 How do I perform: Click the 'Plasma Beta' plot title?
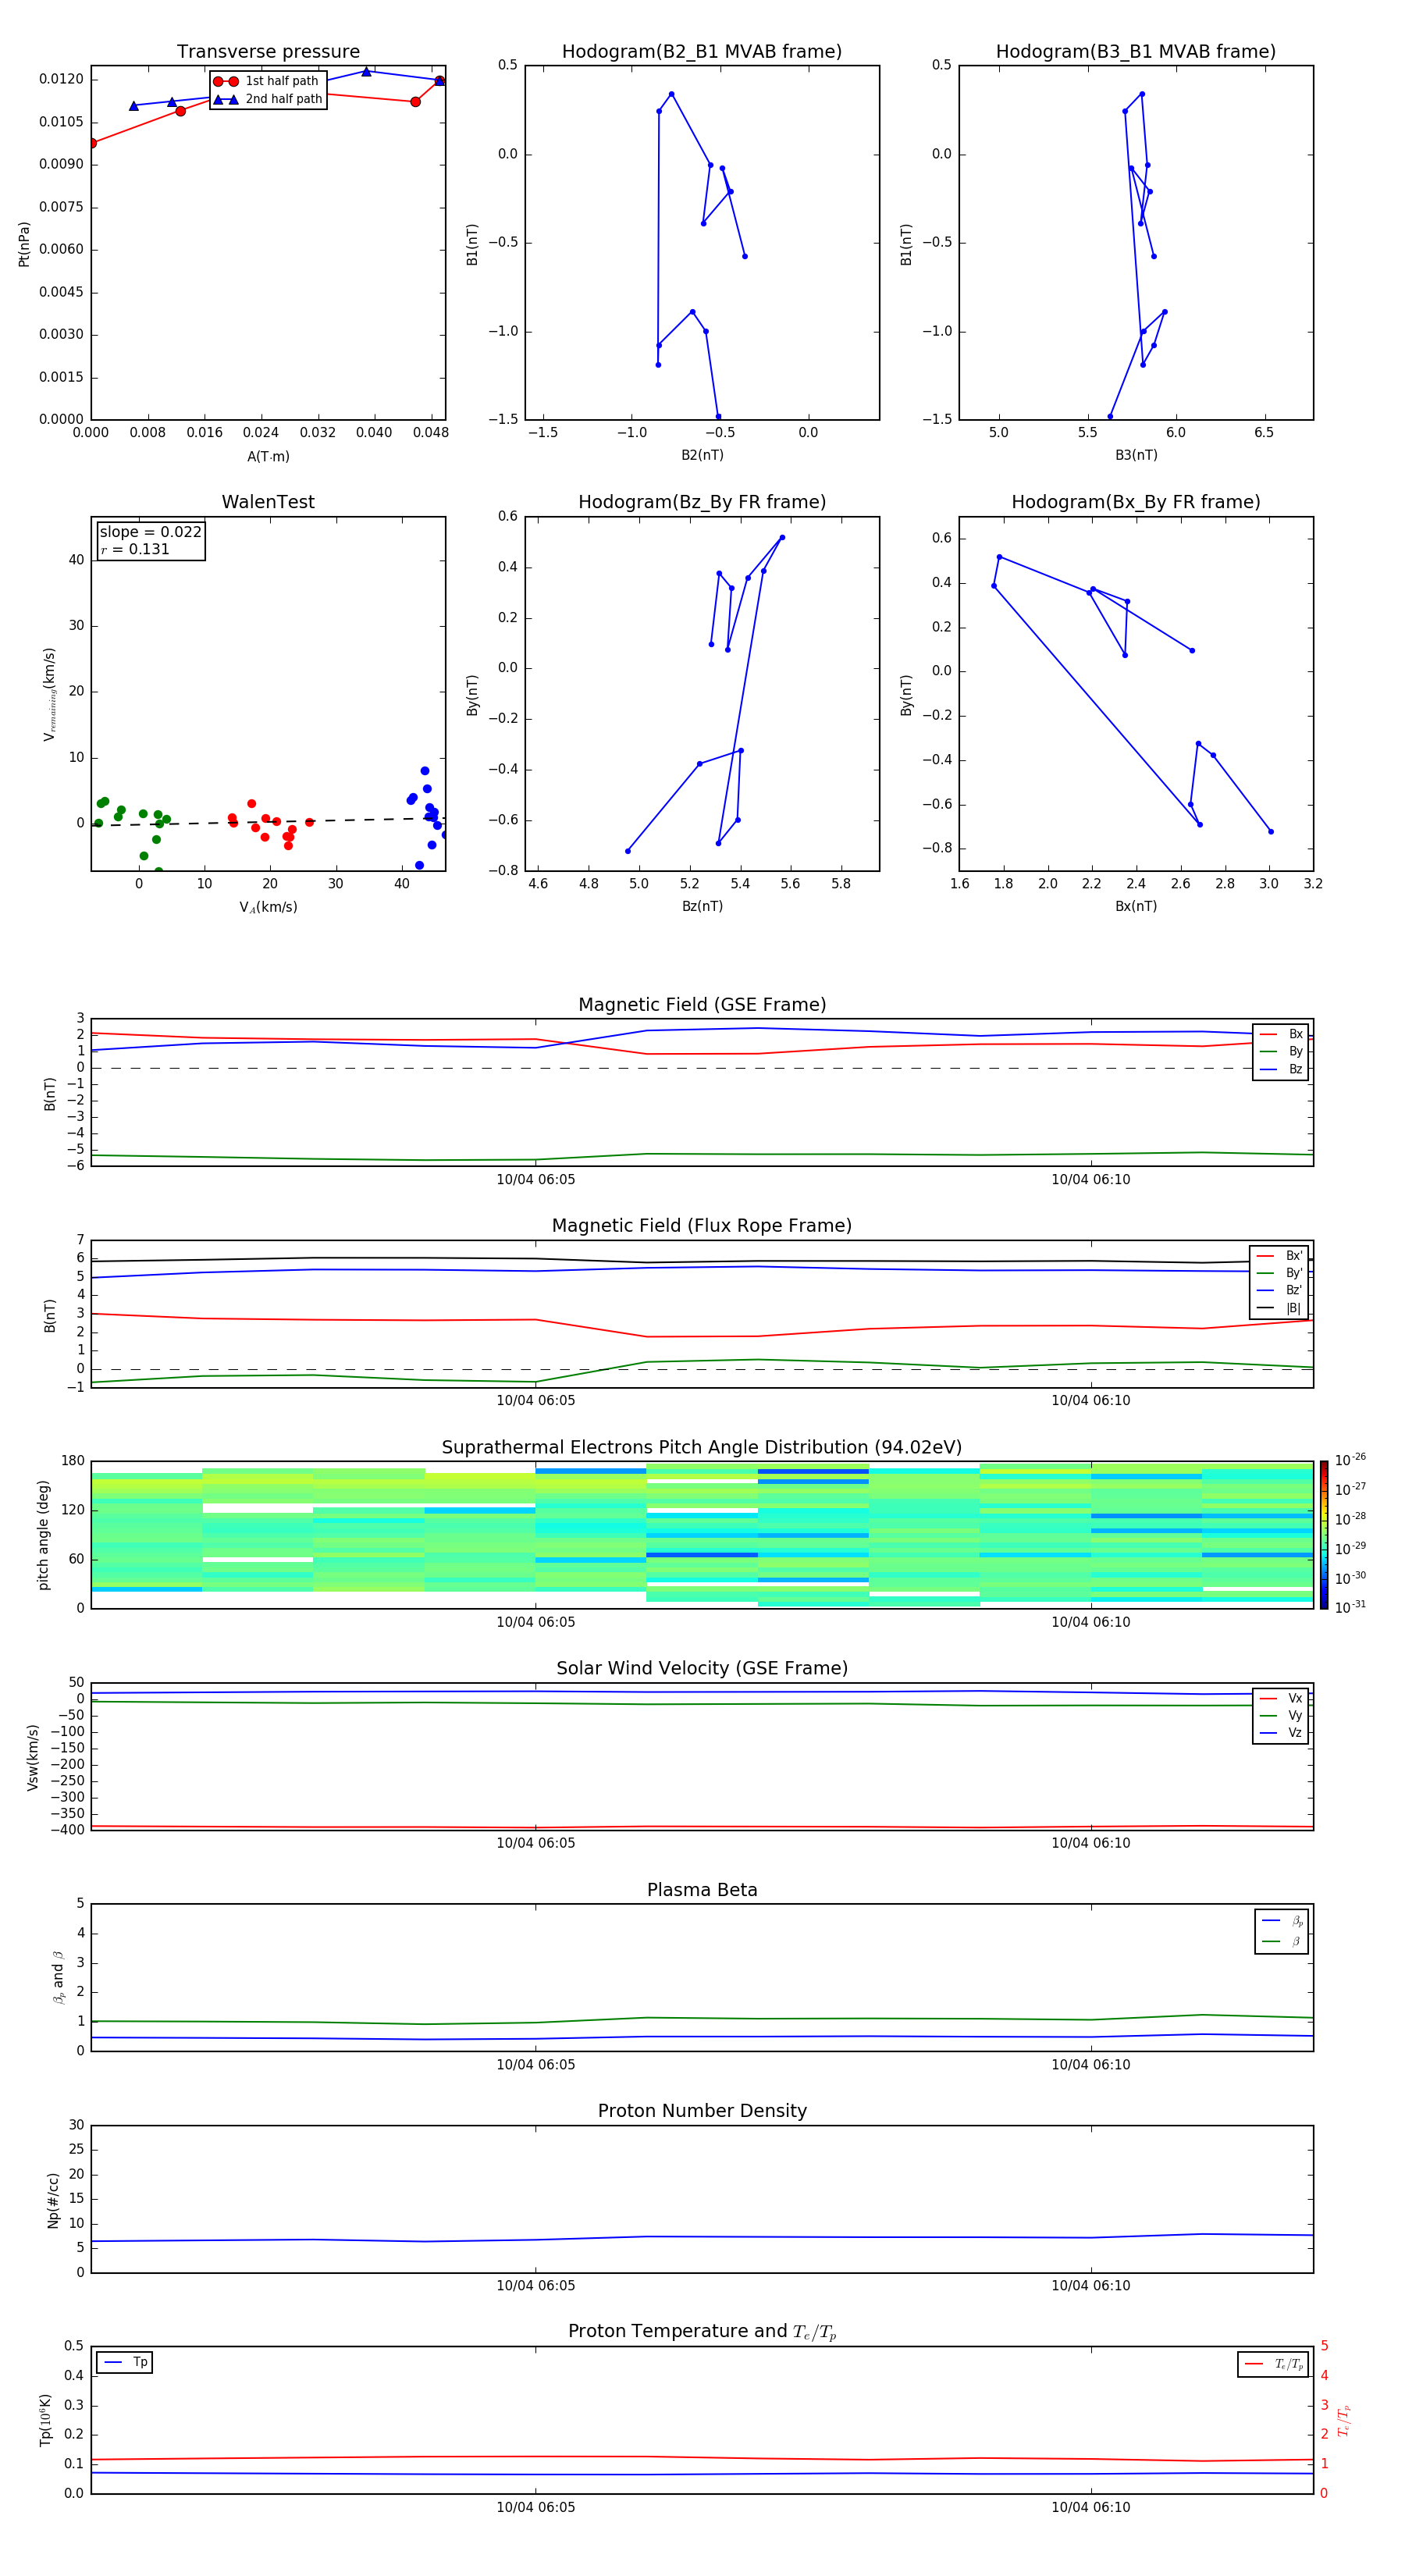click(x=702, y=1891)
